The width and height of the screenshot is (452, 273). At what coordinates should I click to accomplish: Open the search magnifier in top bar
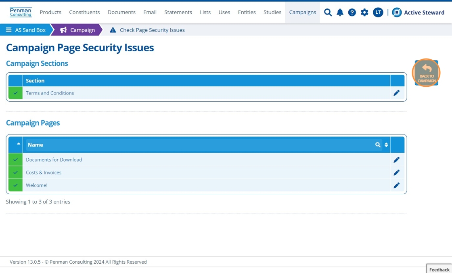click(x=328, y=13)
